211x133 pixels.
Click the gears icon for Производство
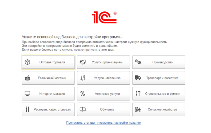click(x=138, y=62)
